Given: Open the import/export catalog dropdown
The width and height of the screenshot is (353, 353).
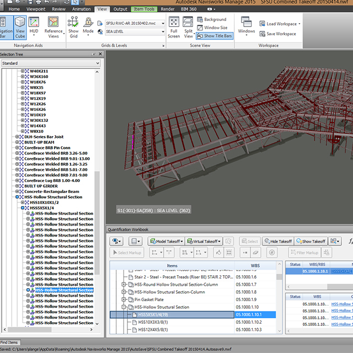Looking at the screenshot, I should tap(335, 242).
